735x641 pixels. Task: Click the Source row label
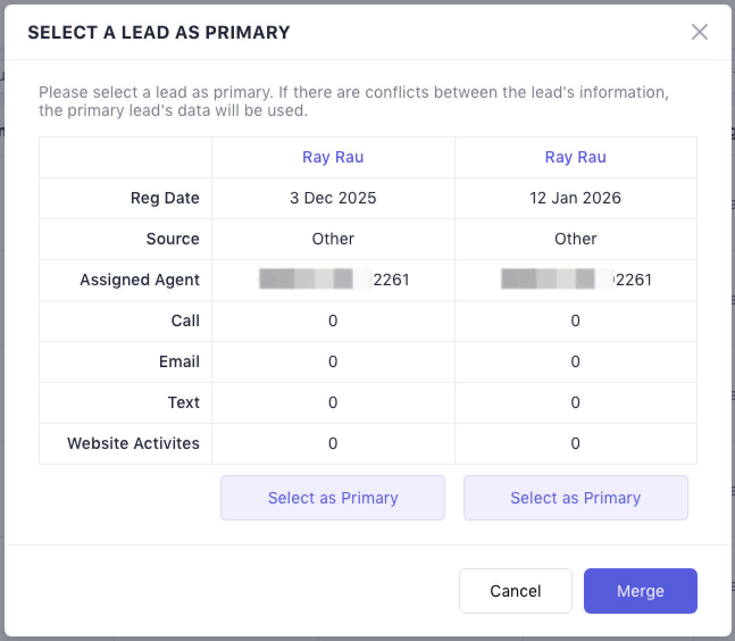tap(173, 239)
